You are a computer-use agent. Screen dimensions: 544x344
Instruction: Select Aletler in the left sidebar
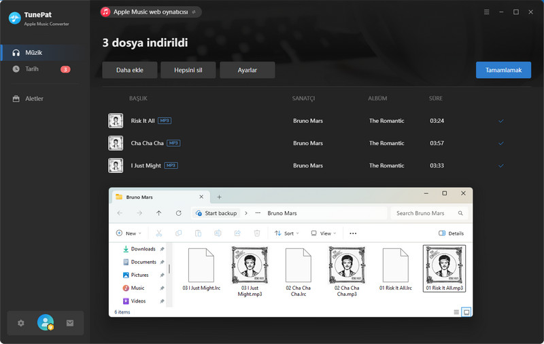pyautogui.click(x=34, y=99)
